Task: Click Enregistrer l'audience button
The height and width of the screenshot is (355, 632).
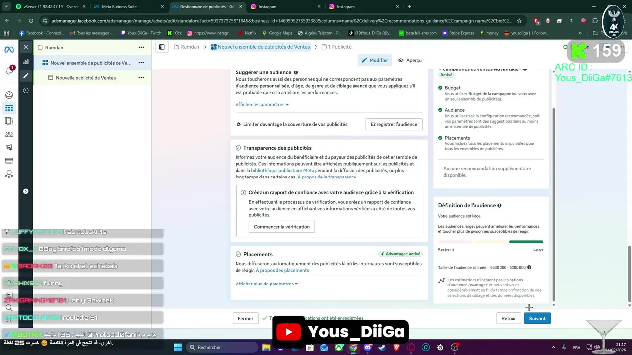Action: point(394,124)
